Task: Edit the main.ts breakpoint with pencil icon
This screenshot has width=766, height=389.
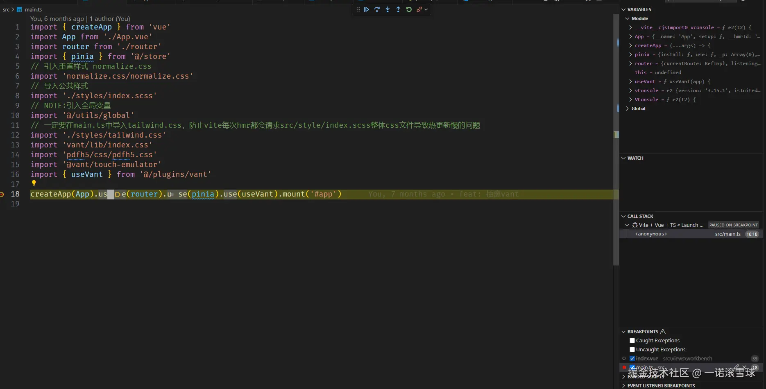Action: point(737,367)
